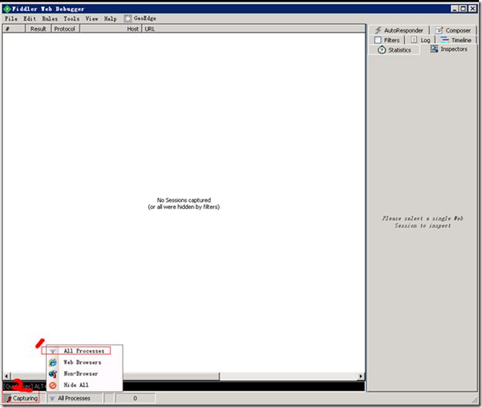Screen dimensions: 482x408
Task: Choose All Processes from the popup menu
Action: point(85,351)
